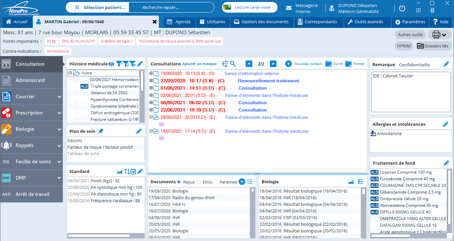Expand the 01/06/2021 14:51 consultation entry
This screenshot has height=241, width=454.
point(151,88)
